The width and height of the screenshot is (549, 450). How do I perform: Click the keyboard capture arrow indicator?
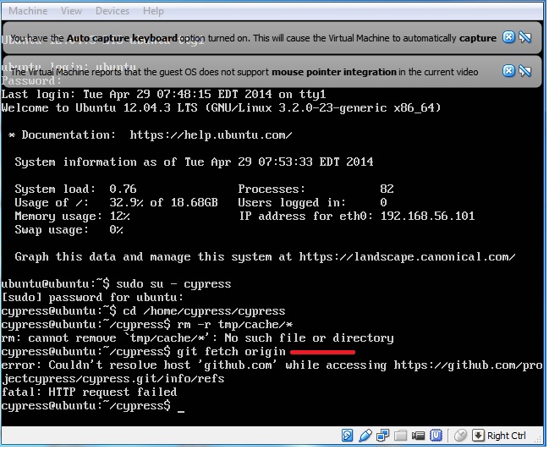coord(478,436)
